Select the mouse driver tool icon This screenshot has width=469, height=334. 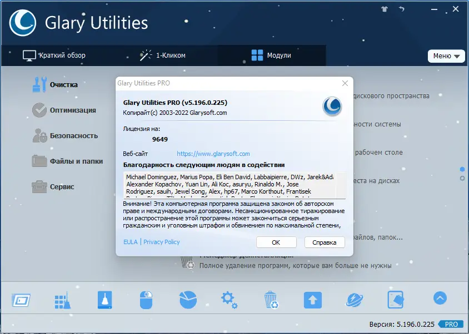point(146,298)
